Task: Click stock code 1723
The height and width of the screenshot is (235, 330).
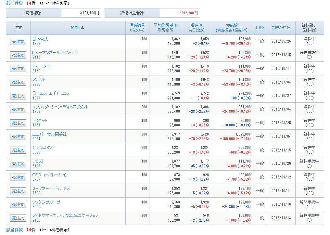Action: pyautogui.click(x=36, y=44)
